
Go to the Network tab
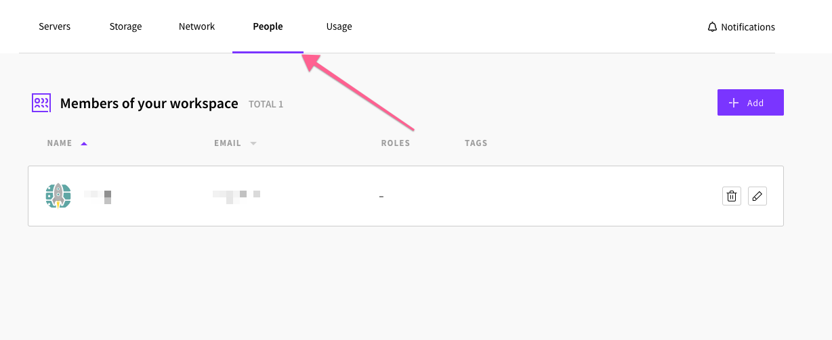(196, 27)
